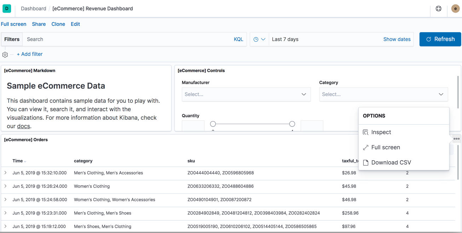
Task: Open the docs link in the Markdown panel
Action: (23, 126)
